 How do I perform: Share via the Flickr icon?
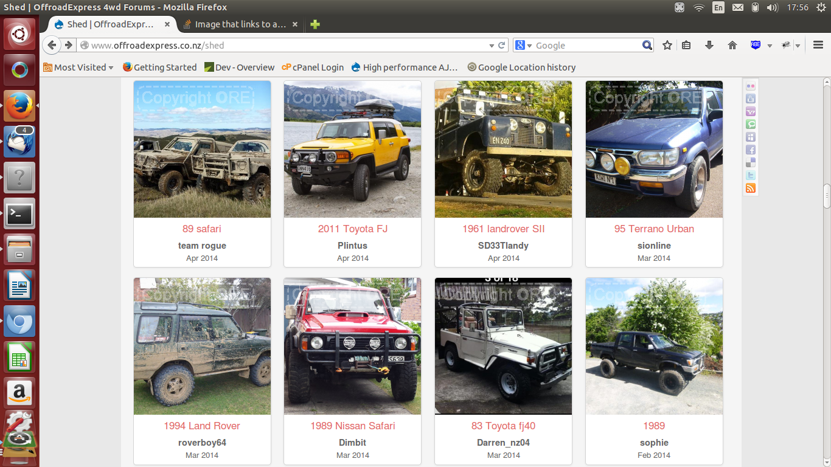pyautogui.click(x=751, y=86)
